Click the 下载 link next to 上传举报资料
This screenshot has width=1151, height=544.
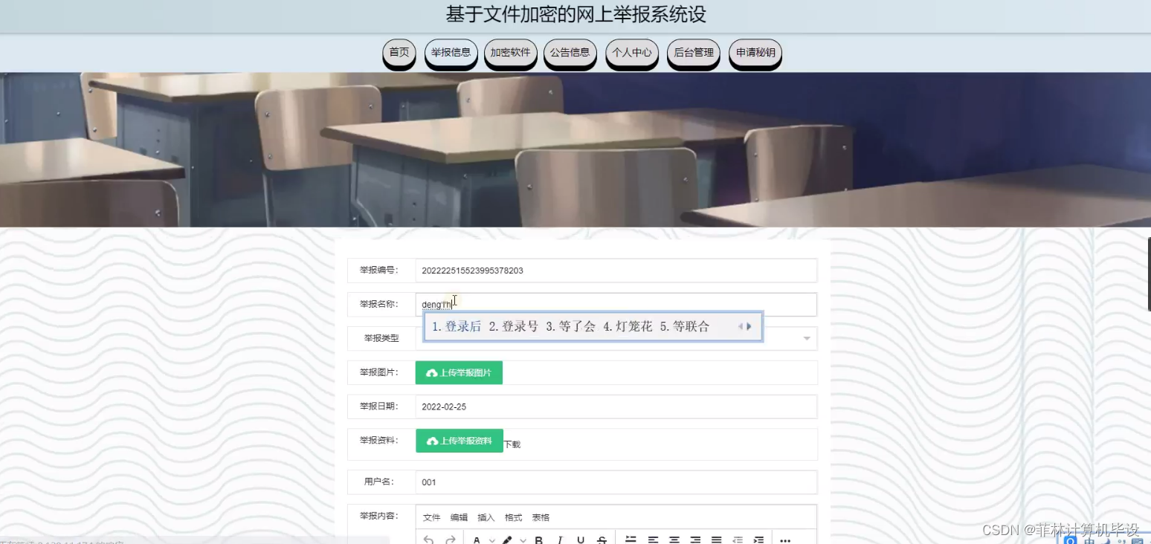click(512, 444)
